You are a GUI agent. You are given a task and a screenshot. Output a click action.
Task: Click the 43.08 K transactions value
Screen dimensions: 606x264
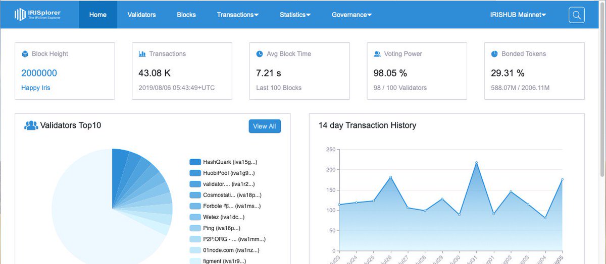155,73
